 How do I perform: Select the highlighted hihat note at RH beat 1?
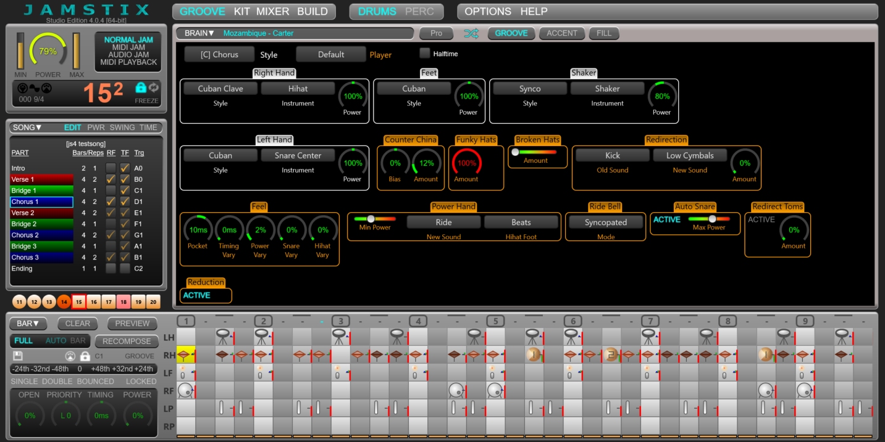[x=186, y=355]
